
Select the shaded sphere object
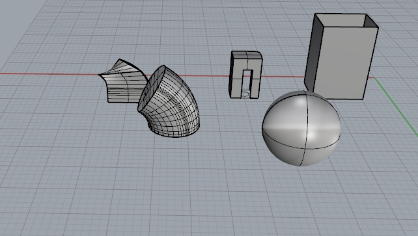[x=301, y=128]
